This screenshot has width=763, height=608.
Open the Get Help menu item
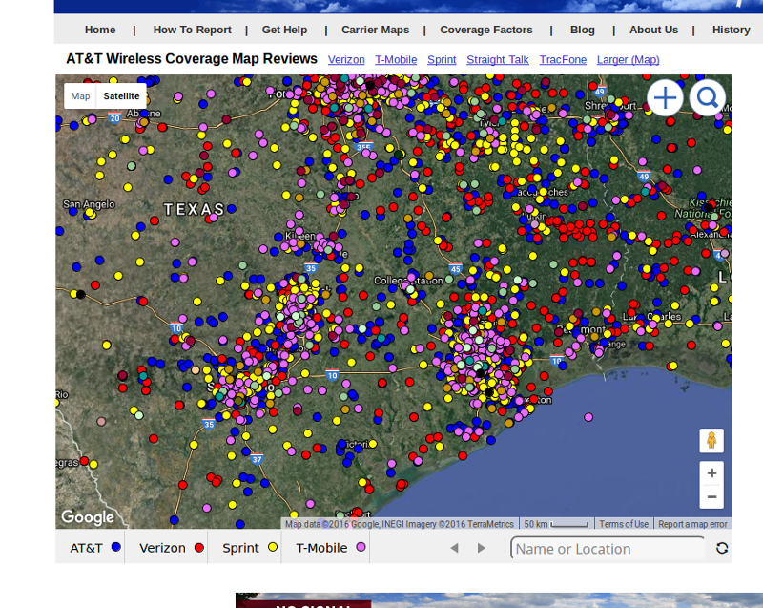click(x=284, y=30)
